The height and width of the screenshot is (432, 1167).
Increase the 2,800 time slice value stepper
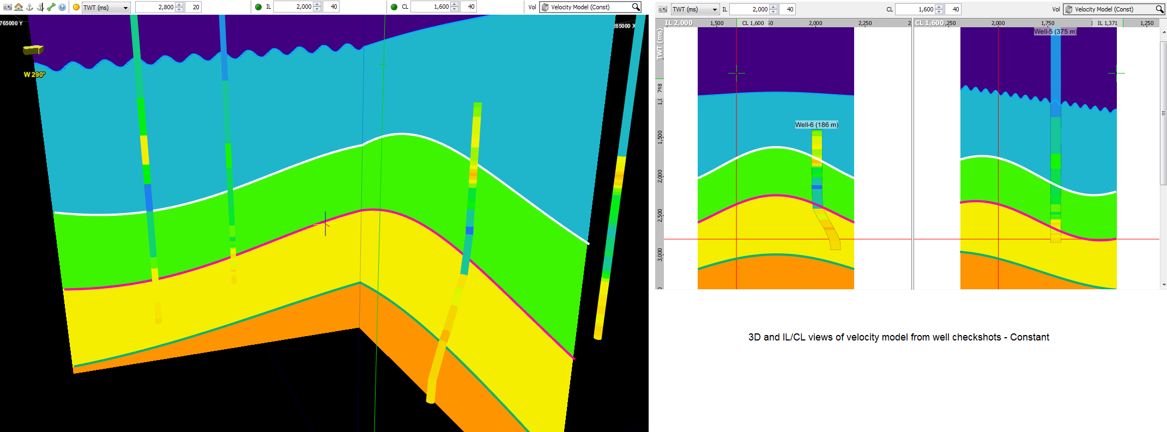tap(179, 5)
